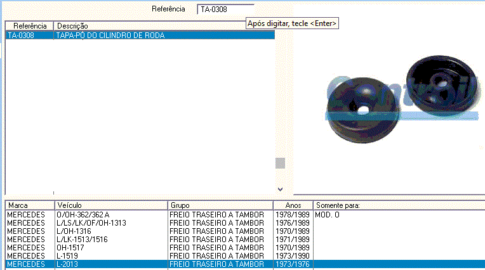Click the Anos column header
Screen dimensions: 485x270
click(293, 205)
